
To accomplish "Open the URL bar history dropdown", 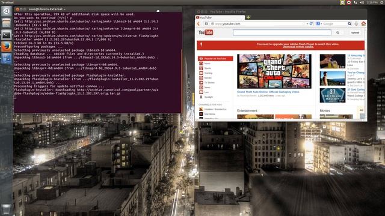I will pos(307,24).
